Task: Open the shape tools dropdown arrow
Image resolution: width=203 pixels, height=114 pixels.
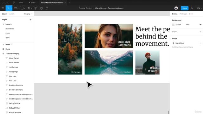Action: coord(25,8)
